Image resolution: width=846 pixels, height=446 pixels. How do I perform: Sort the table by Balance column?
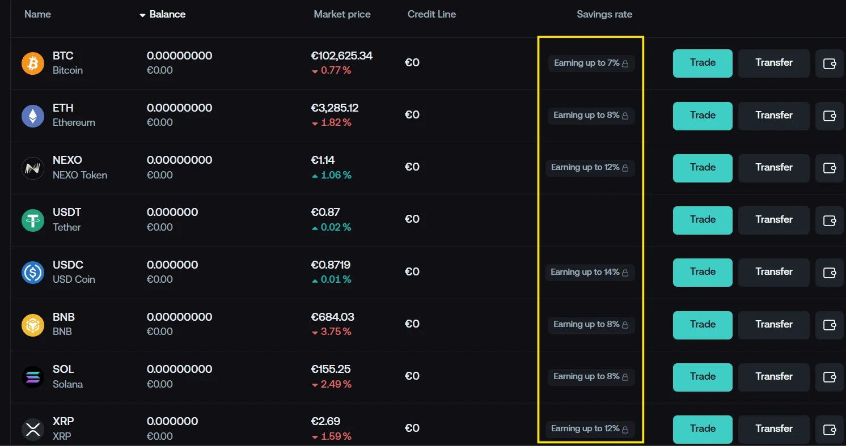[x=163, y=14]
